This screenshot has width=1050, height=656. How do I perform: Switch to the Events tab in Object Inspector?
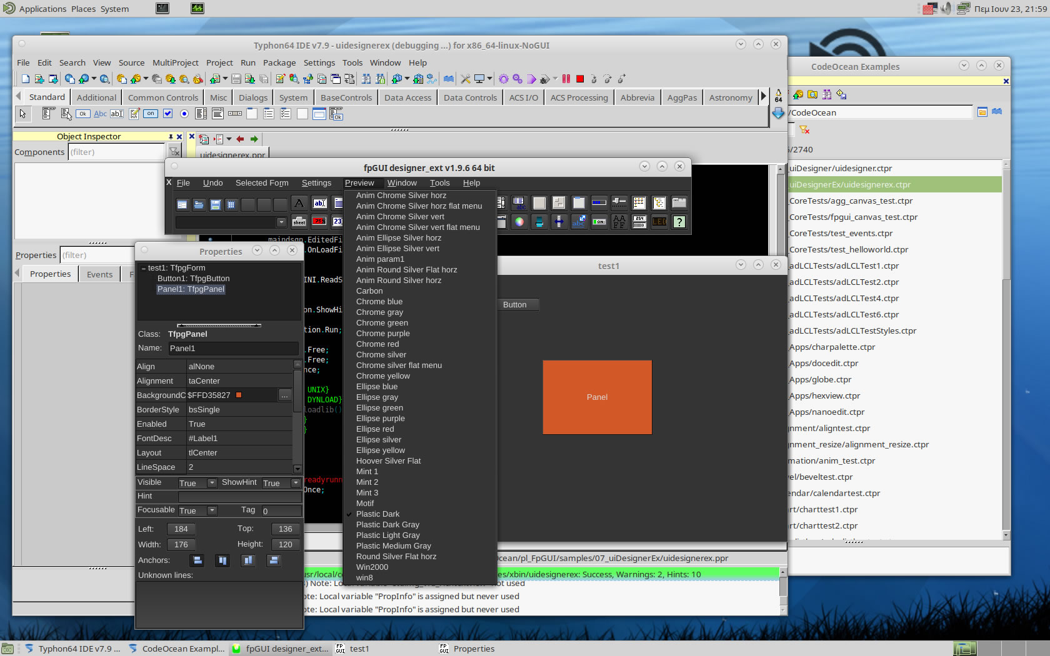(100, 274)
